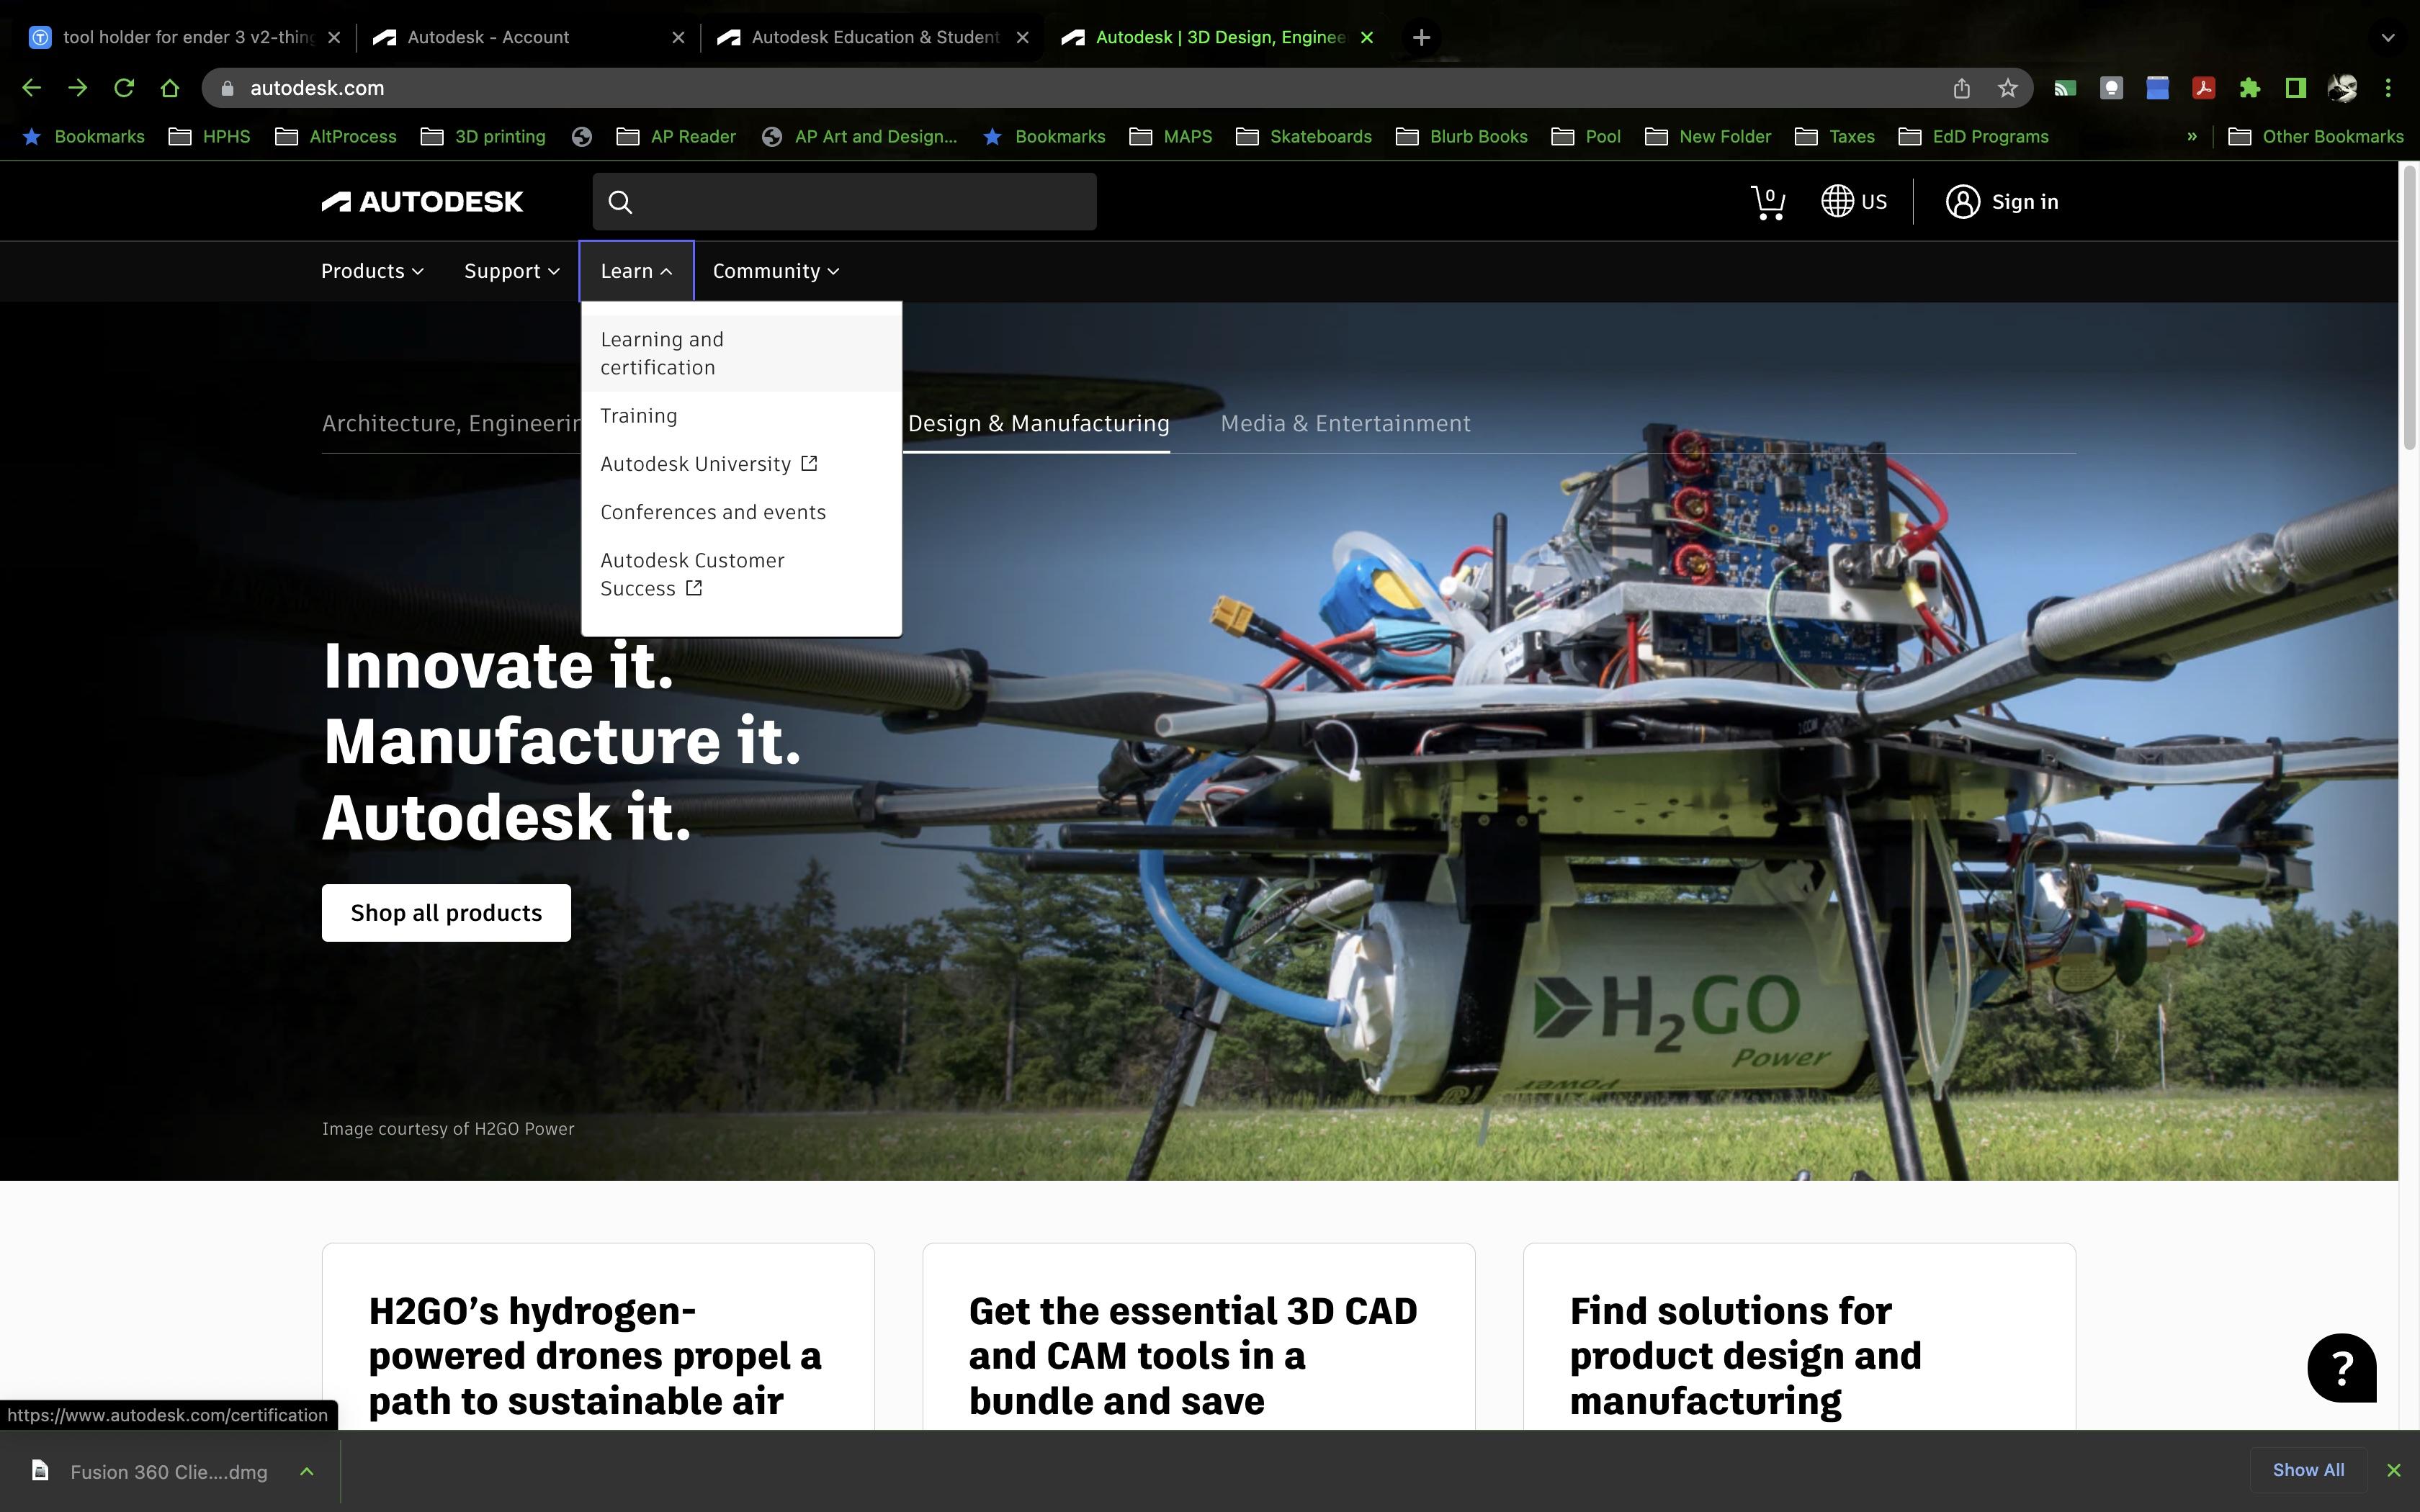Open the Fusion 360 download options chevron
Image resolution: width=2420 pixels, height=1512 pixels.
pyautogui.click(x=307, y=1471)
